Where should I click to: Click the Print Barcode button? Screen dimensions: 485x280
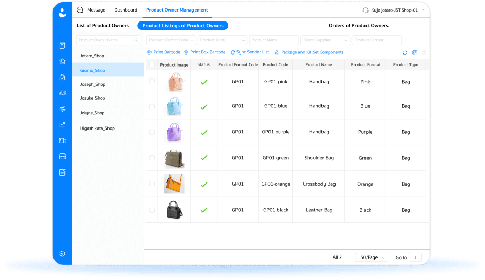(163, 52)
